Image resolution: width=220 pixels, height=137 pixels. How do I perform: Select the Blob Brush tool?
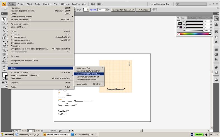pos(4,38)
